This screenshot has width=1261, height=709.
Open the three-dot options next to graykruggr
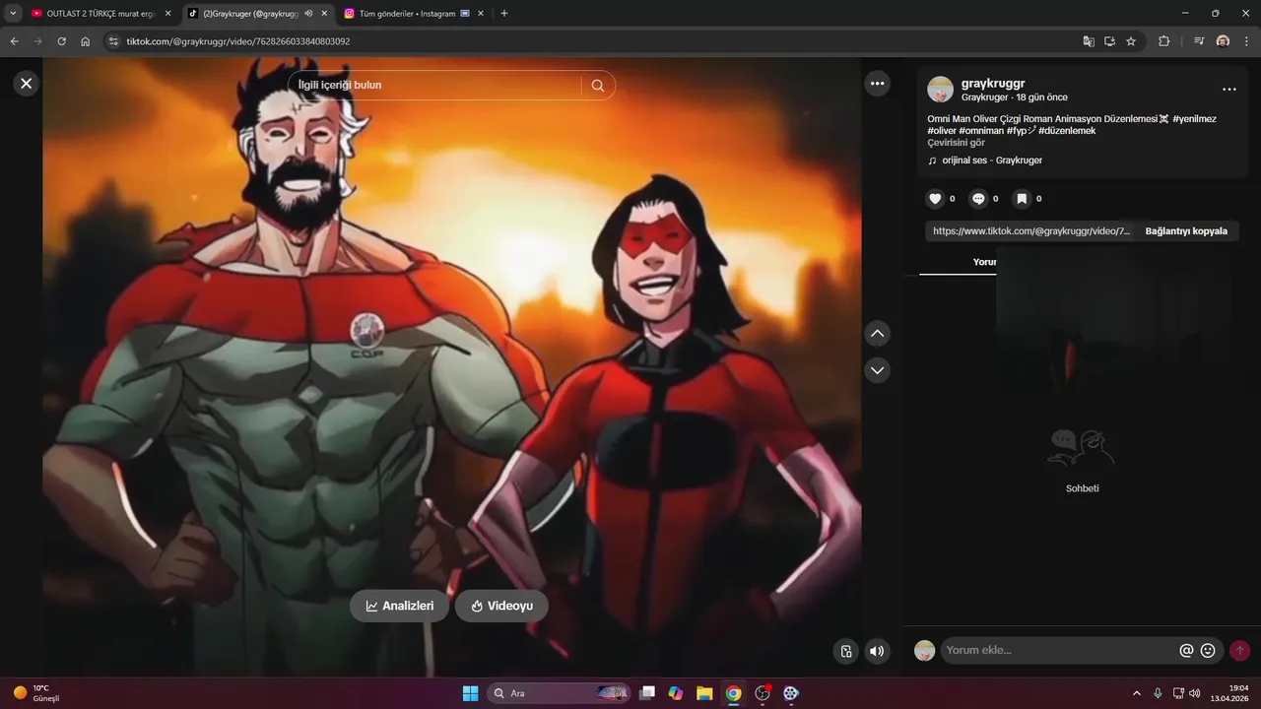1228,90
